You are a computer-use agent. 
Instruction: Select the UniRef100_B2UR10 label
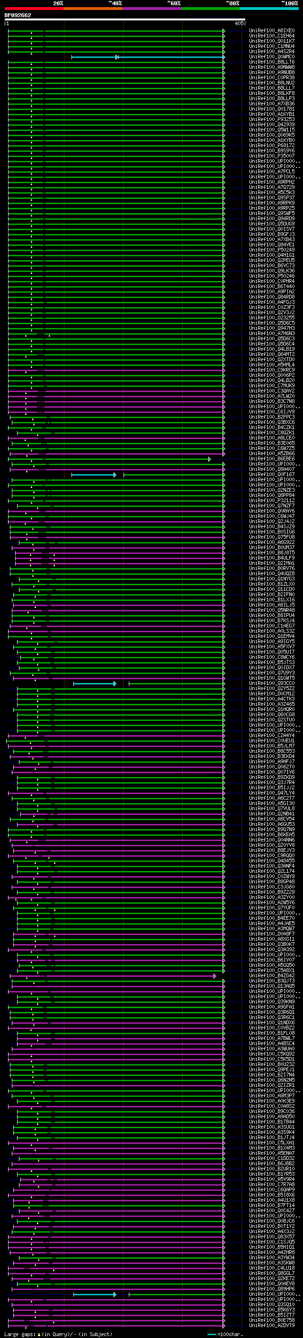click(271, 1169)
